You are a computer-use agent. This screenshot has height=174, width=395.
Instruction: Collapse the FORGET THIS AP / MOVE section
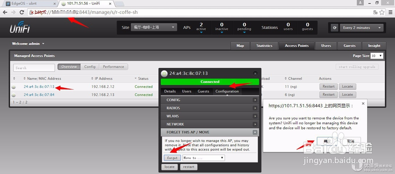(210, 132)
